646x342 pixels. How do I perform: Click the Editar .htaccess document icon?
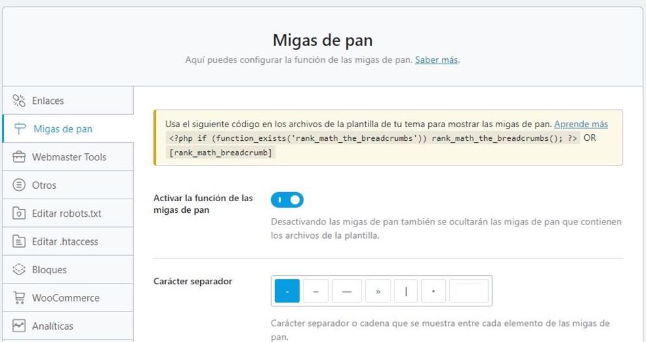[x=19, y=241]
